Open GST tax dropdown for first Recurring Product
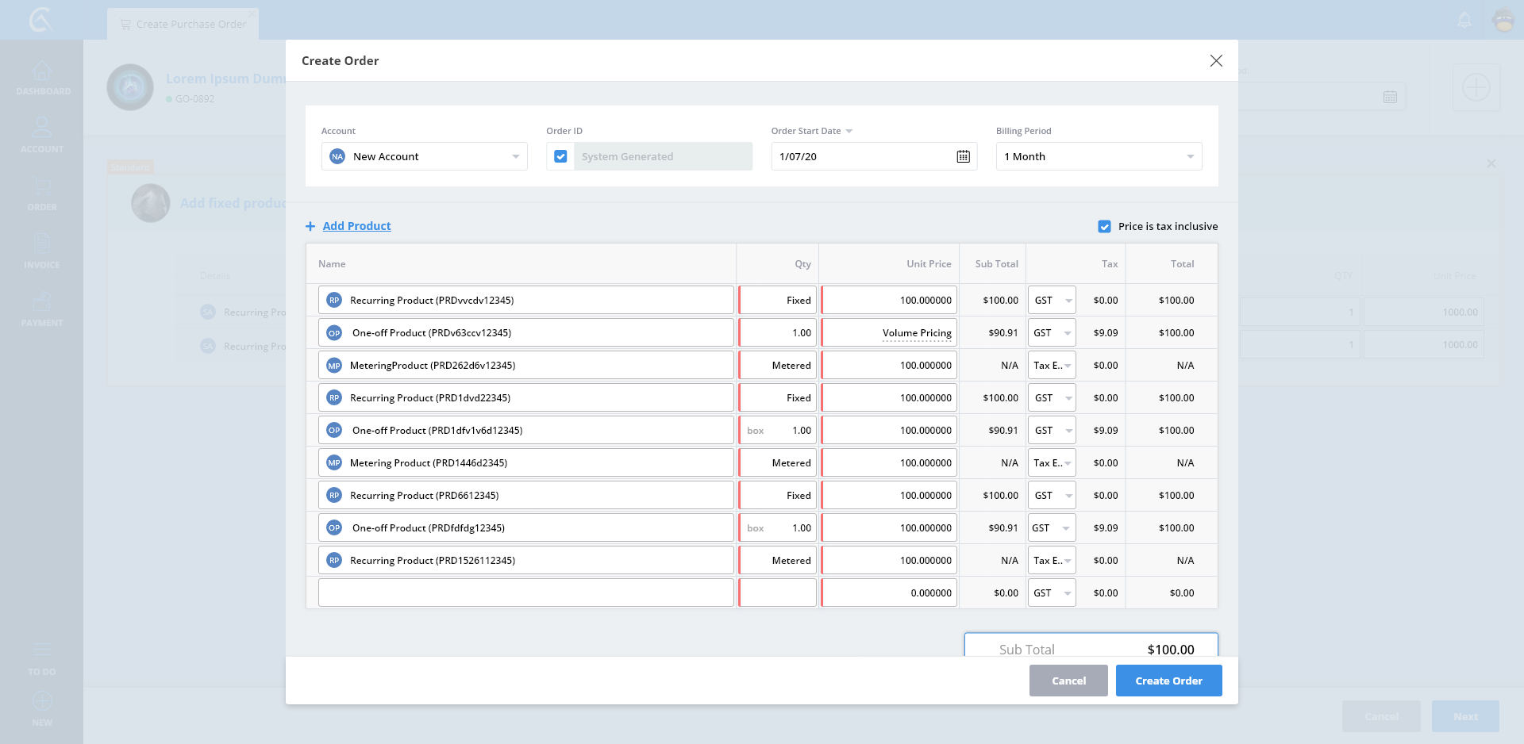1524x744 pixels. point(1068,301)
